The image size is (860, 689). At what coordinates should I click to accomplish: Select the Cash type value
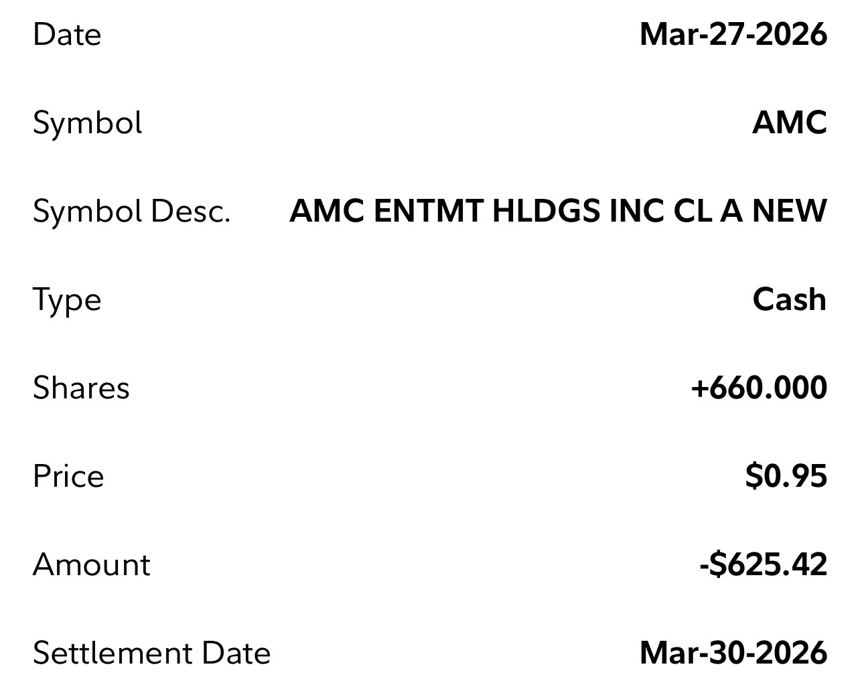pyautogui.click(x=789, y=299)
